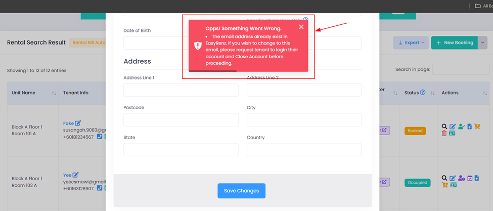Expand the arrow beside New Booking
The image size is (493, 211).
tap(482, 43)
